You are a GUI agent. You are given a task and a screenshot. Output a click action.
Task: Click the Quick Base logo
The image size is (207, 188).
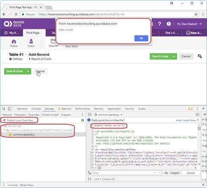pyautogui.click(x=14, y=24)
